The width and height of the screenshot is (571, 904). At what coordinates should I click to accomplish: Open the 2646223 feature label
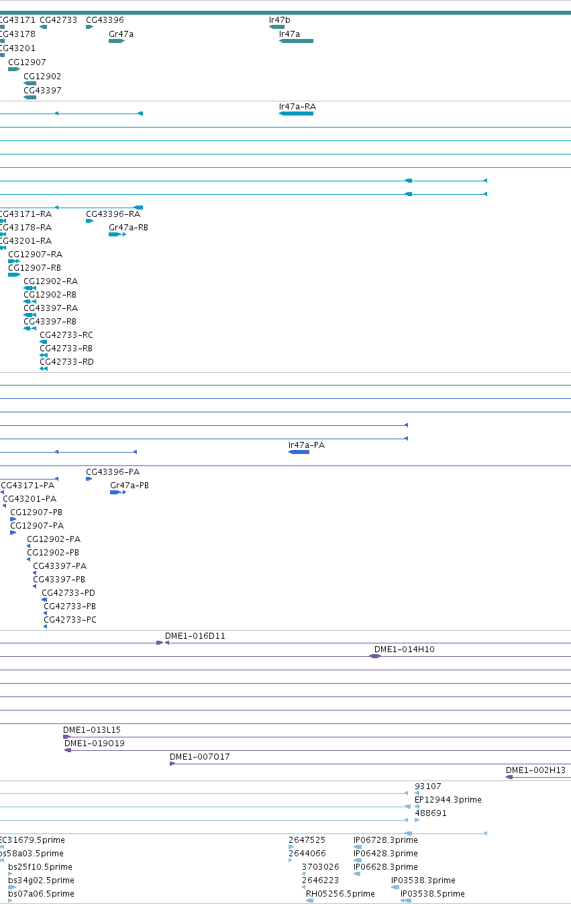320,880
